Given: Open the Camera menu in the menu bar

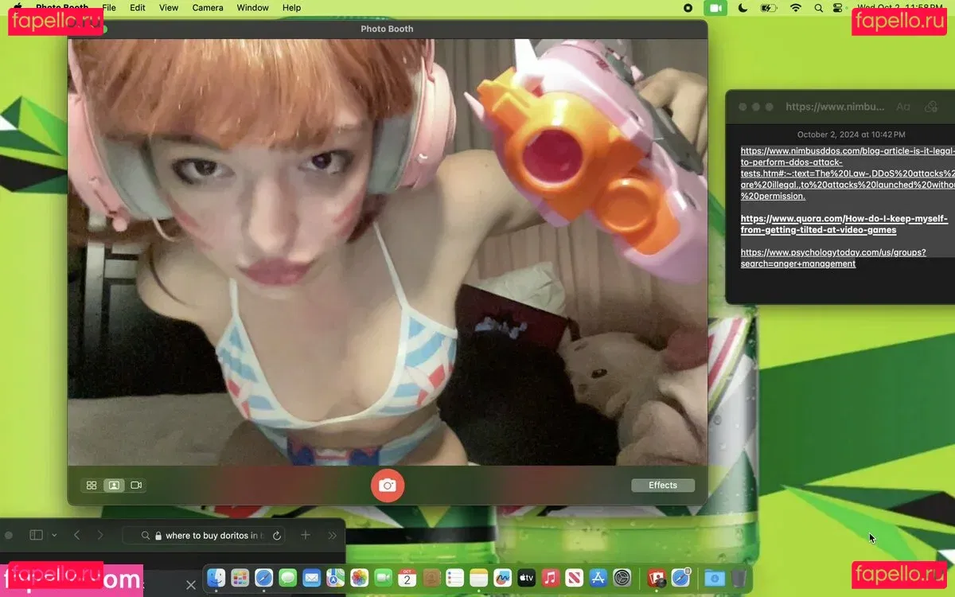Looking at the screenshot, I should (208, 7).
